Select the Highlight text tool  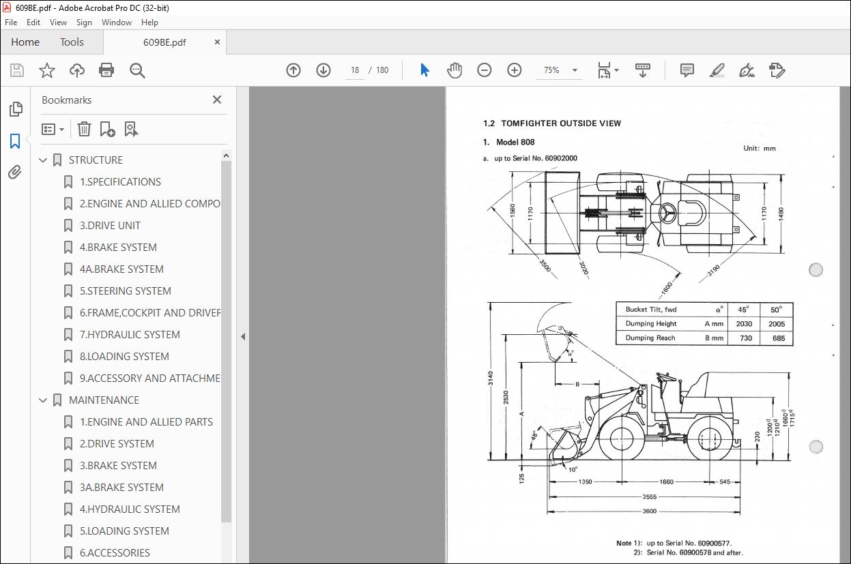[717, 70]
